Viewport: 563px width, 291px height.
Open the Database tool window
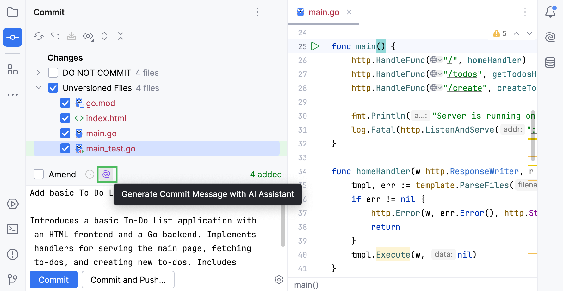[550, 62]
